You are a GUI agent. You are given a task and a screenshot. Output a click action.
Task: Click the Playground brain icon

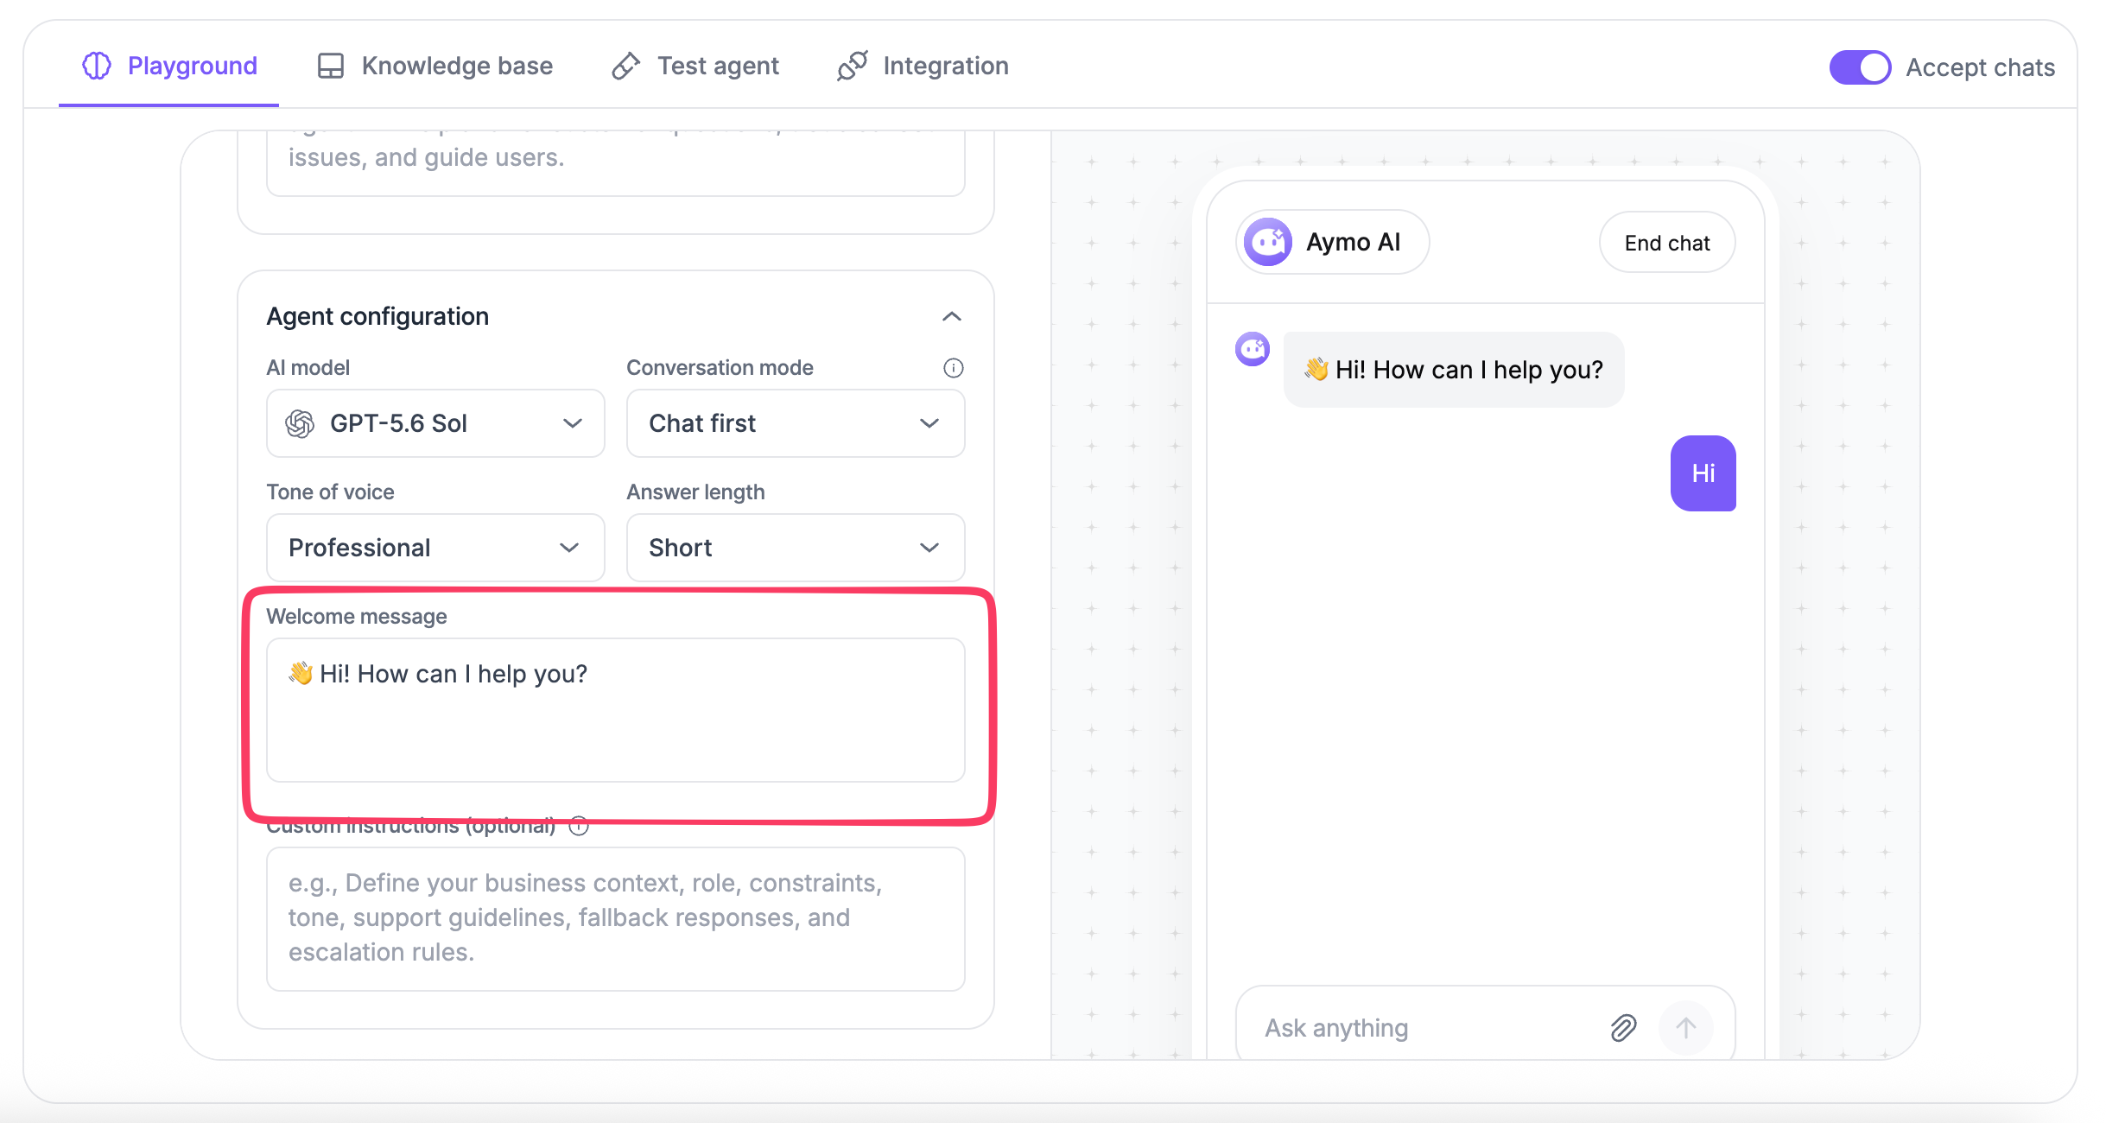coord(97,66)
